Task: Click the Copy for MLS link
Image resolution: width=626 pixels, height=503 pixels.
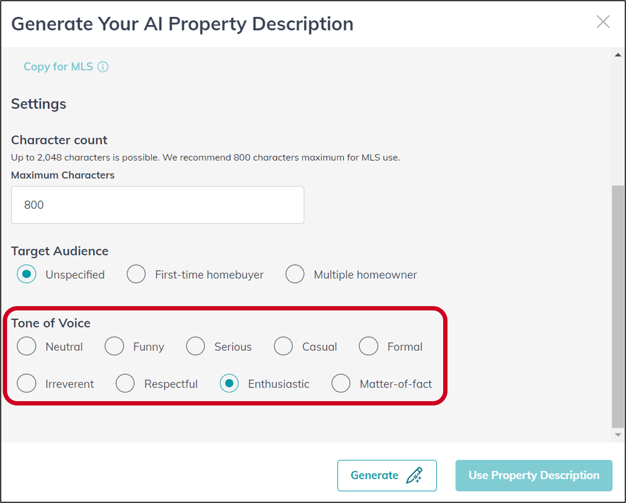Action: (58, 67)
